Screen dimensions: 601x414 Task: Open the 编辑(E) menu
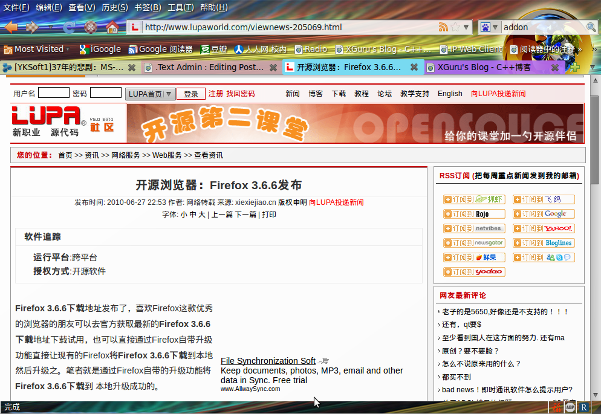pyautogui.click(x=49, y=7)
